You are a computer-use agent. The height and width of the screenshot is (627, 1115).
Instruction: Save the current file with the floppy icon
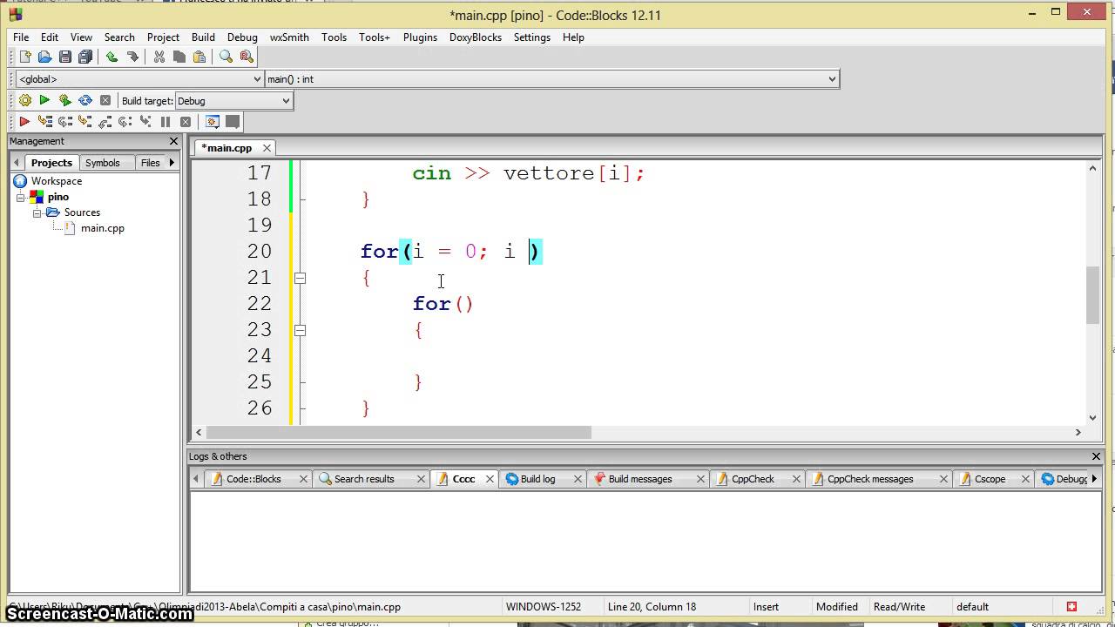64,57
